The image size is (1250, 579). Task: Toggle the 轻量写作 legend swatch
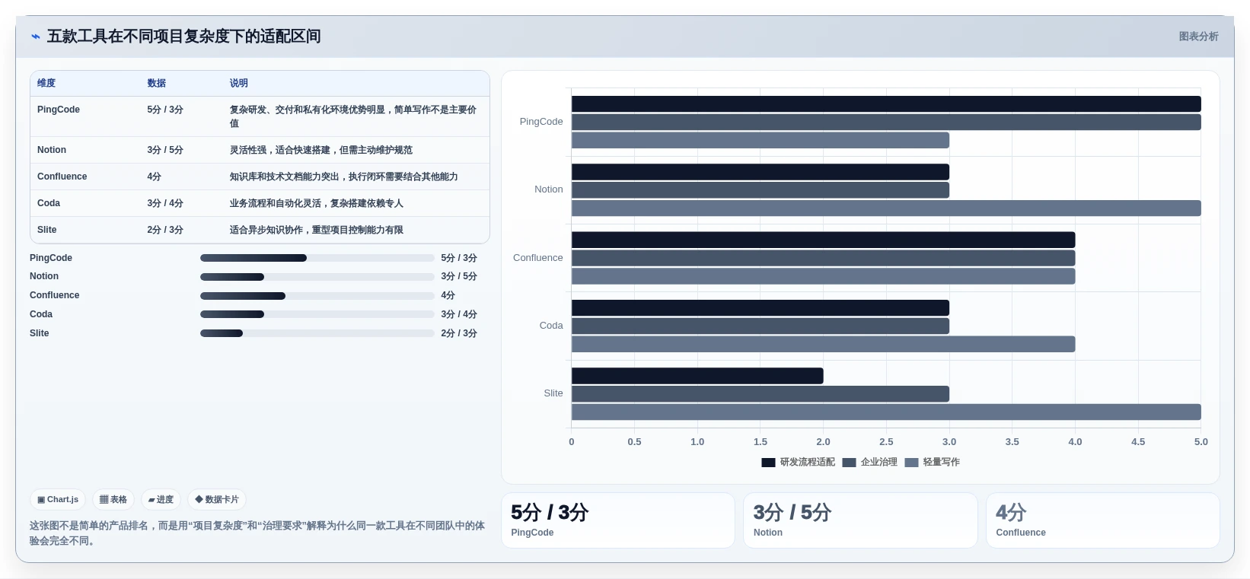911,463
